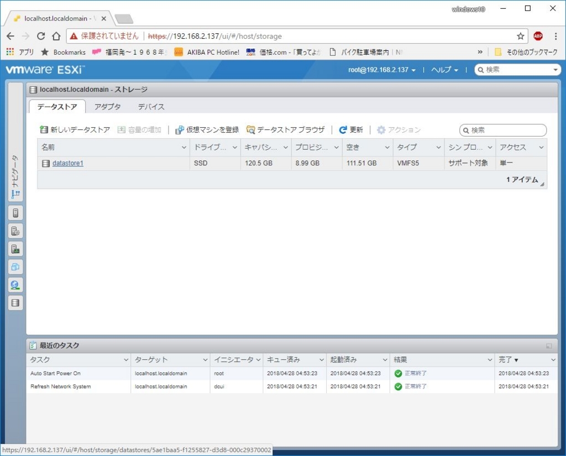Open the シン プロ column dropdown arrow

point(490,148)
